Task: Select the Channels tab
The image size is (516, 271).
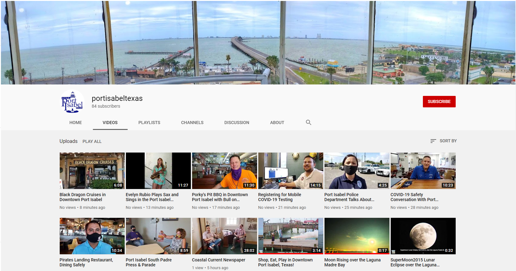Action: 192,123
